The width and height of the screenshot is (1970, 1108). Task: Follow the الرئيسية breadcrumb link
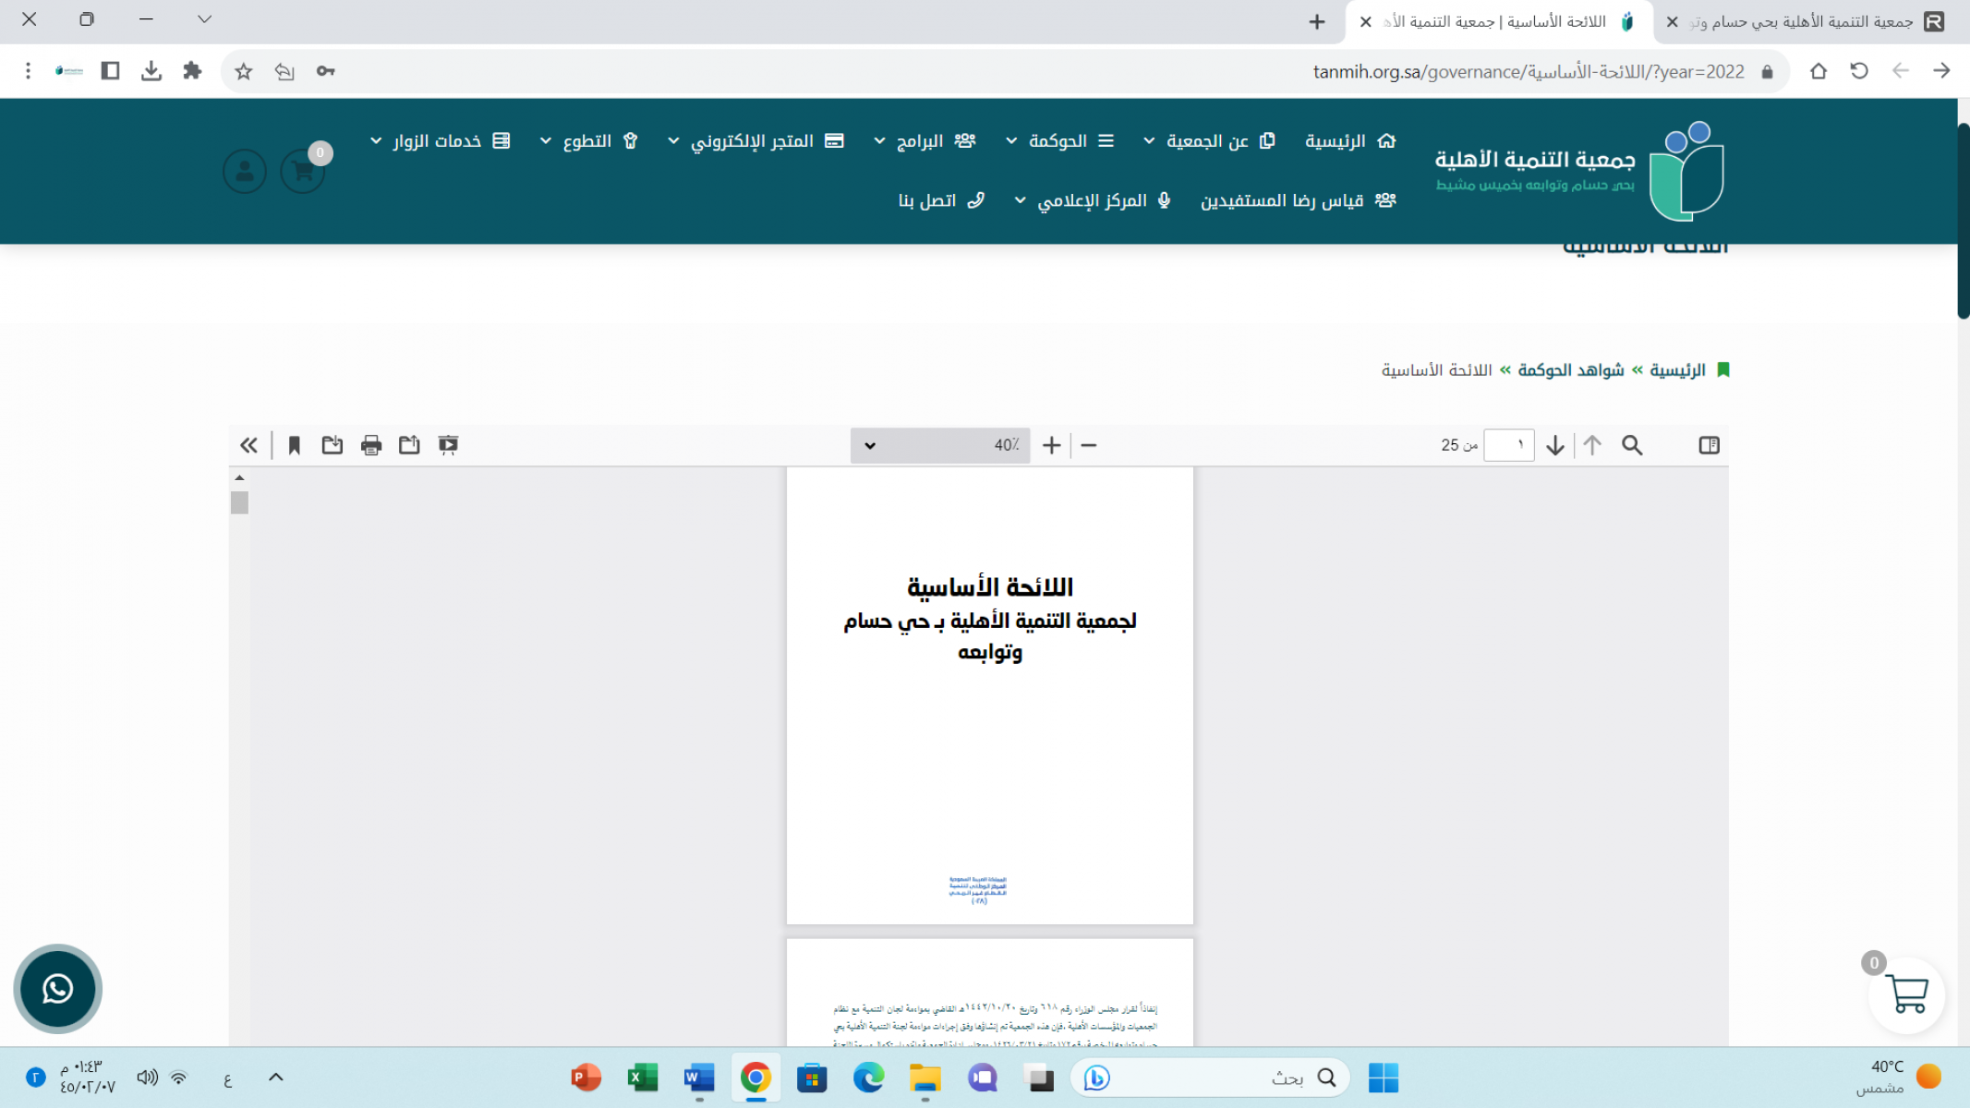[x=1677, y=370]
